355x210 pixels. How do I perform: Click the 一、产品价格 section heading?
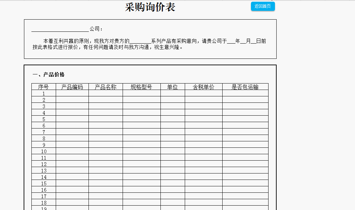pos(48,75)
